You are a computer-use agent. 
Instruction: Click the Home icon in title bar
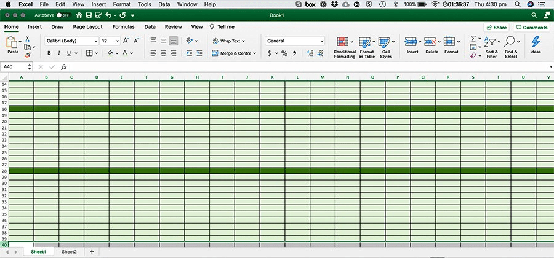(x=79, y=15)
